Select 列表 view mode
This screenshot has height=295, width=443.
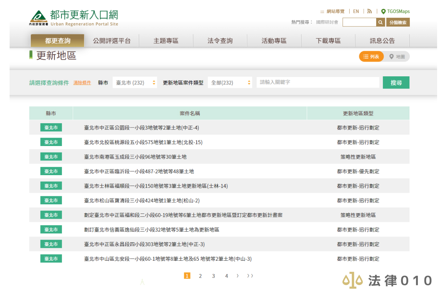[x=371, y=56]
